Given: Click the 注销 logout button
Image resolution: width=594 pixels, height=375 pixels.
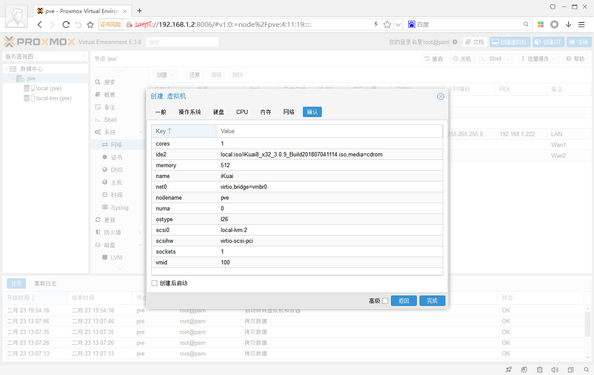Looking at the screenshot, I should pos(579,42).
